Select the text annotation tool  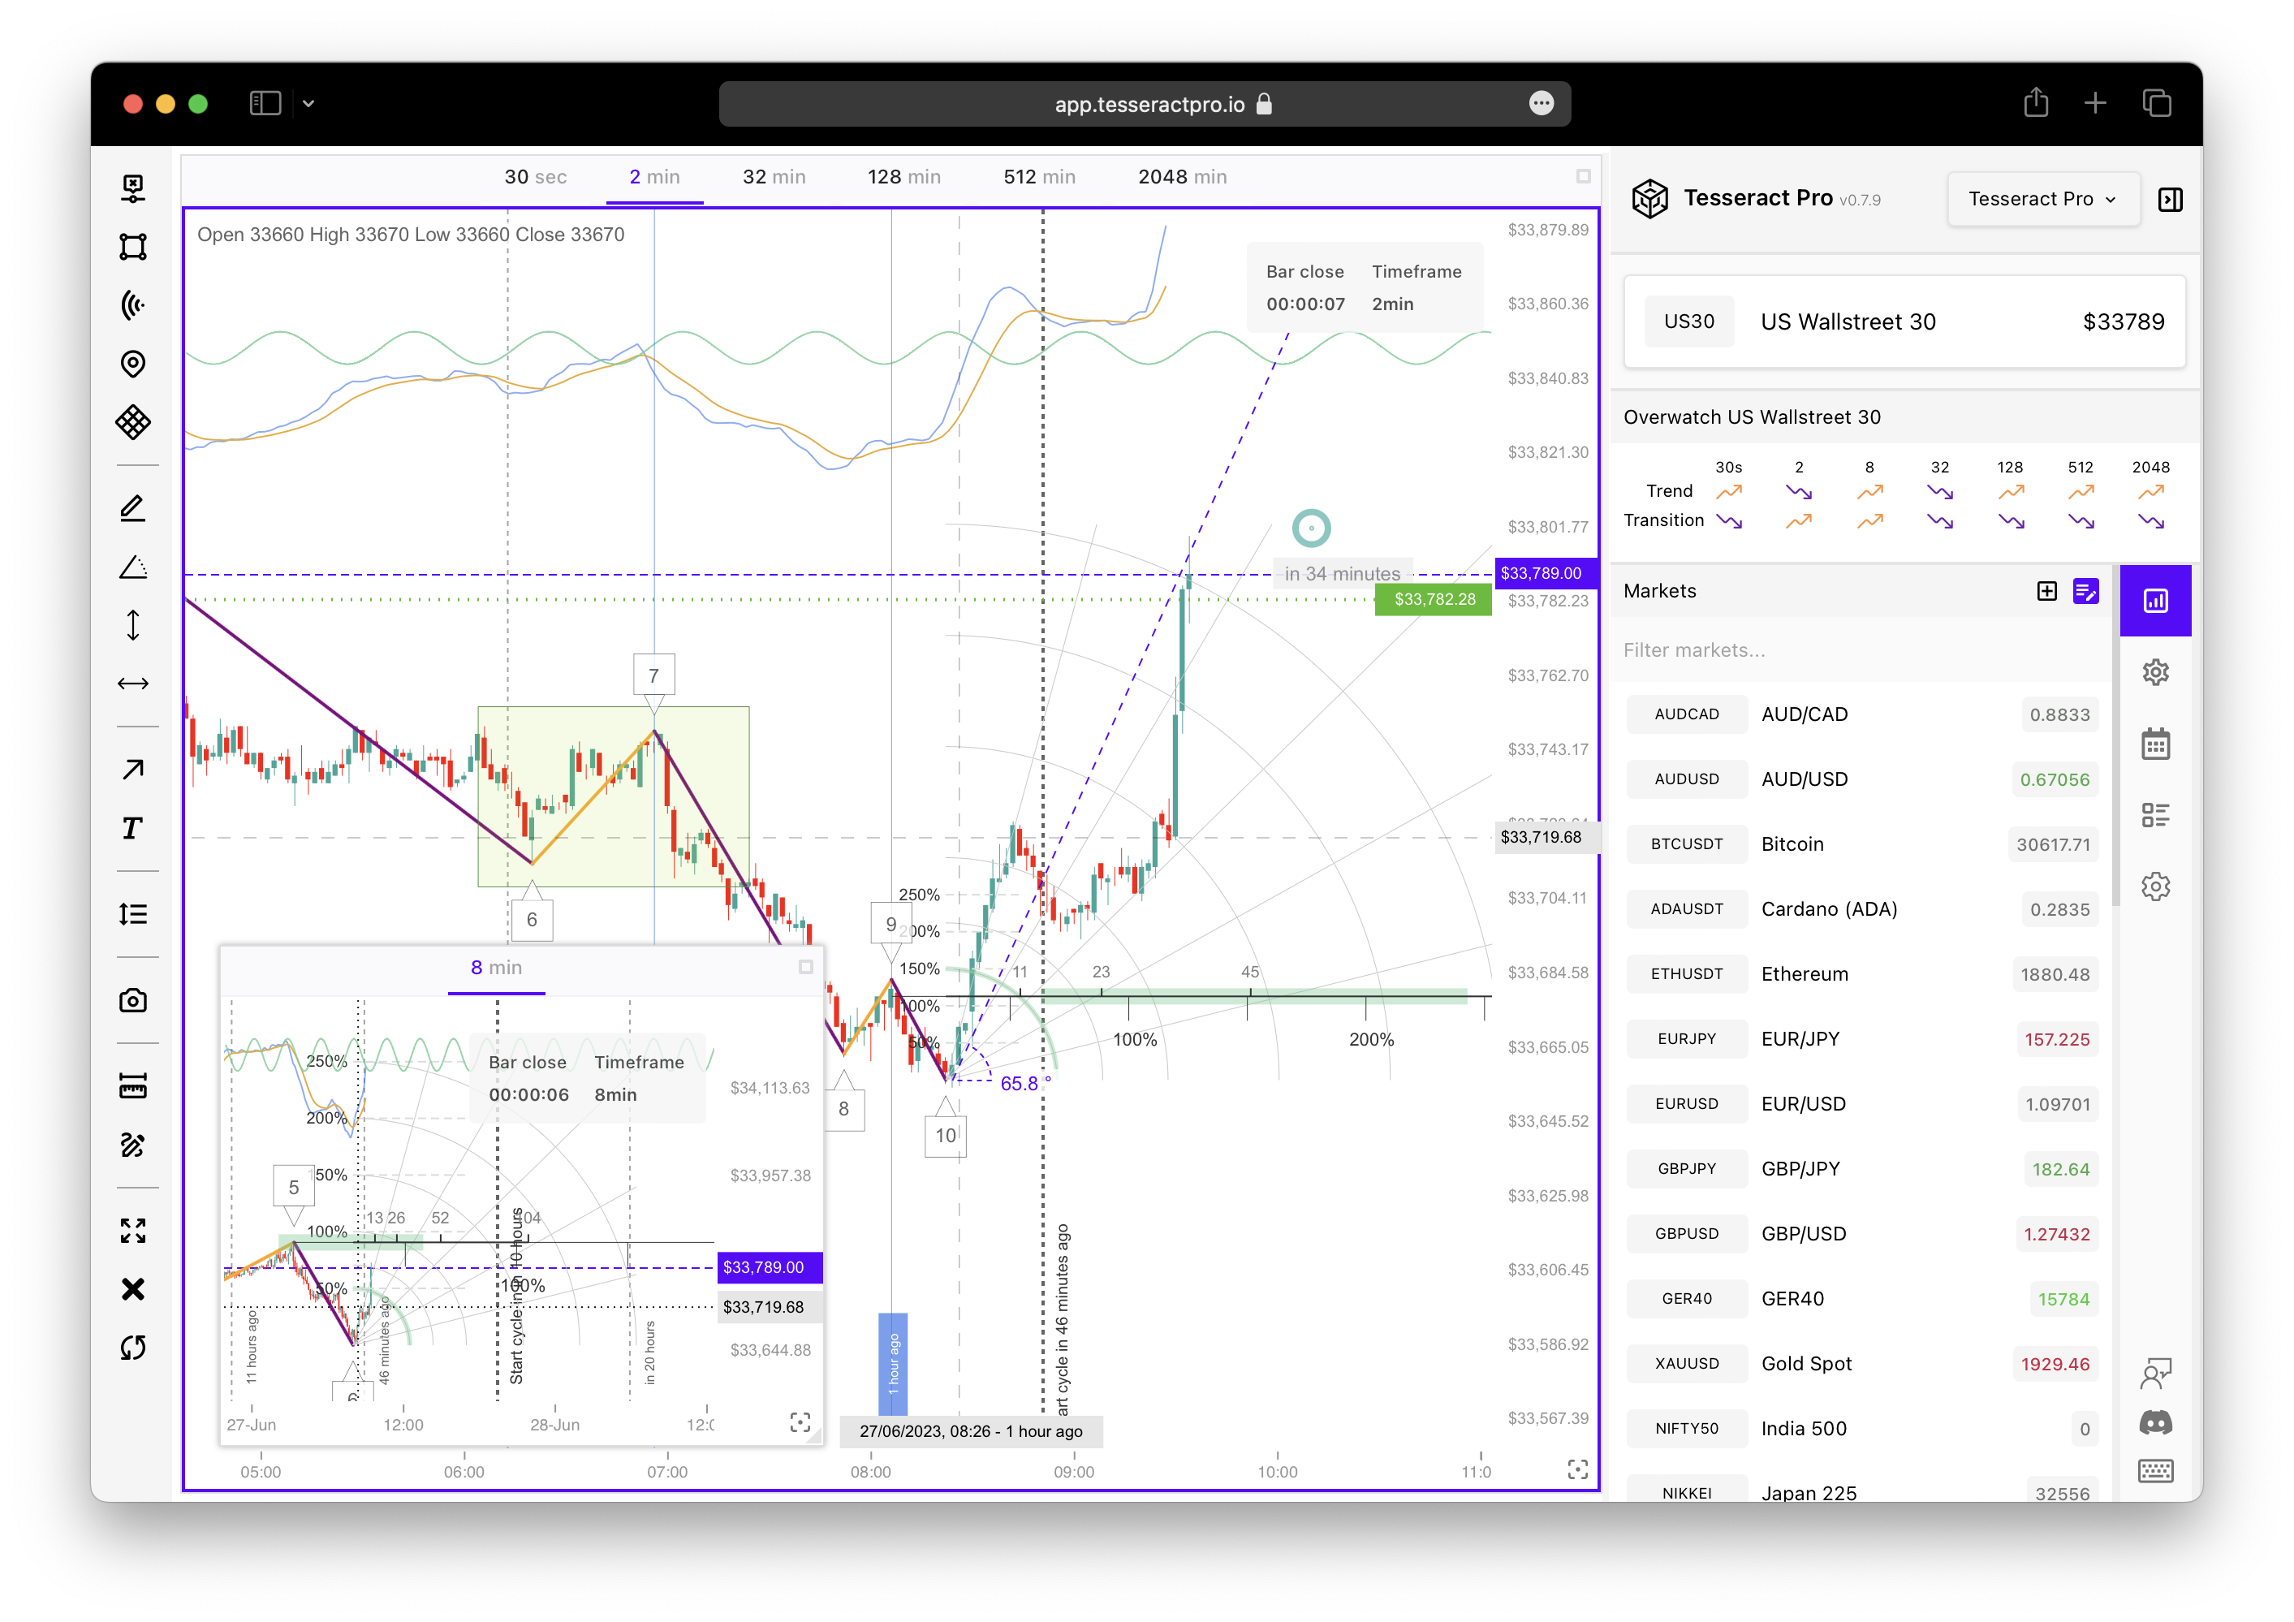pos(133,827)
